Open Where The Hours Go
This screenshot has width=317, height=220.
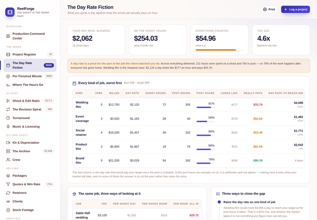click(x=30, y=85)
